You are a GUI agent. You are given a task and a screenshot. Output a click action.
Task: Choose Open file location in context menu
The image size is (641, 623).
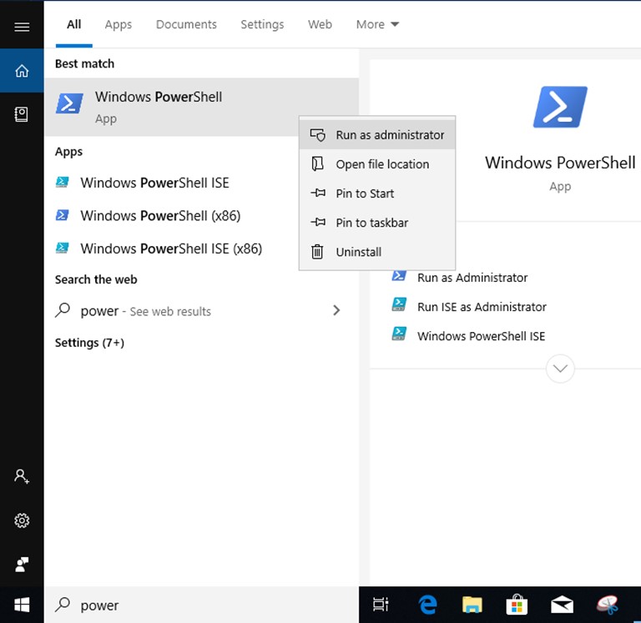pos(377,163)
